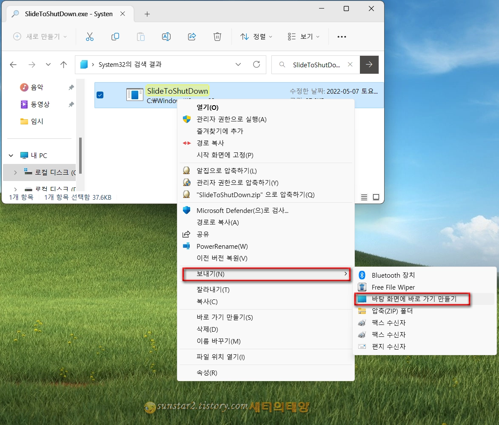Image resolution: width=499 pixels, height=425 pixels.
Task: Switch to details view in the status bar
Action: 364,197
